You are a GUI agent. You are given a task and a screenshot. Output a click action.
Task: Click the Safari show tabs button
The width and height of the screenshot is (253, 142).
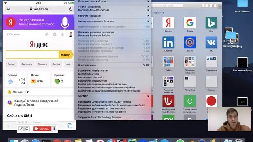pyautogui.click(x=213, y=6)
